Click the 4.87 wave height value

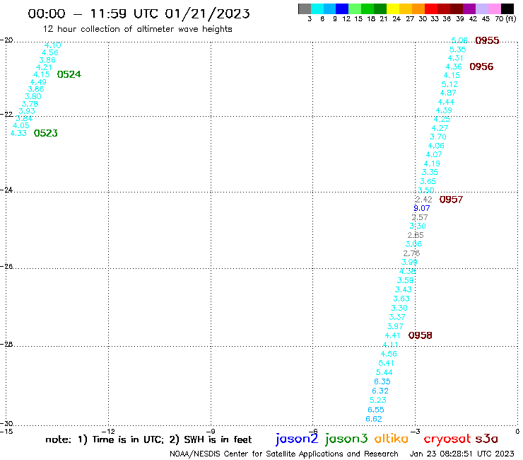448,93
